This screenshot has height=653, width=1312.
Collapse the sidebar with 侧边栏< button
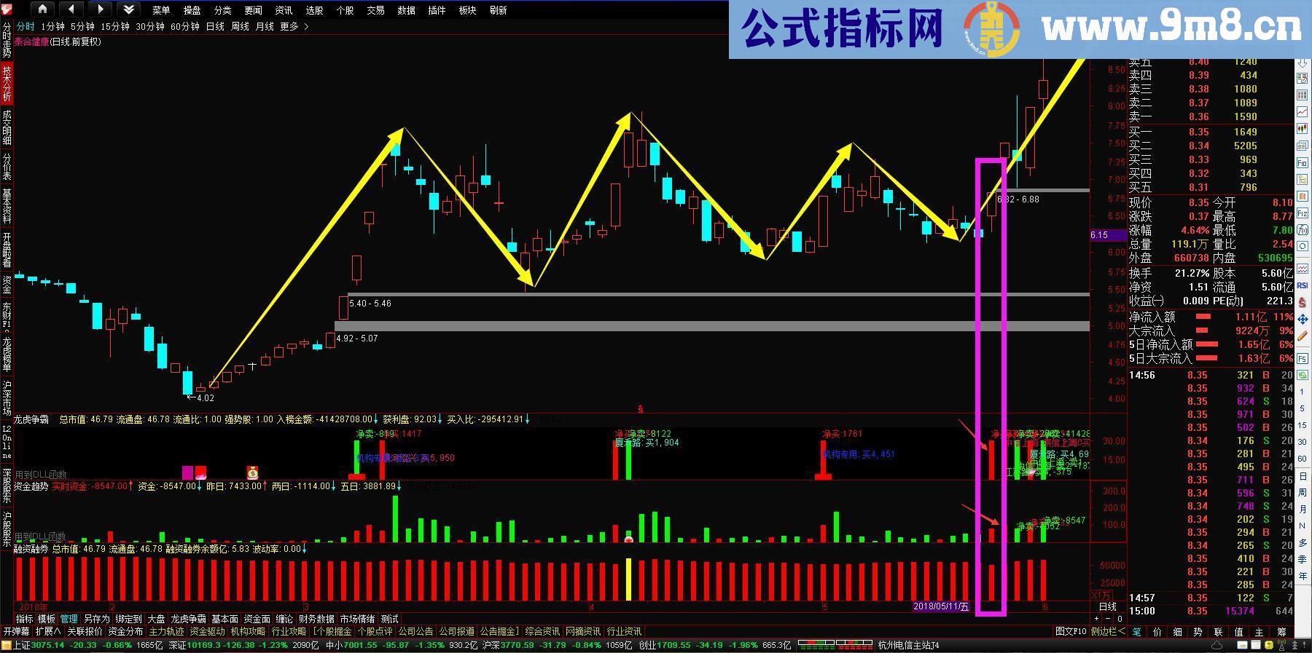[x=1108, y=631]
